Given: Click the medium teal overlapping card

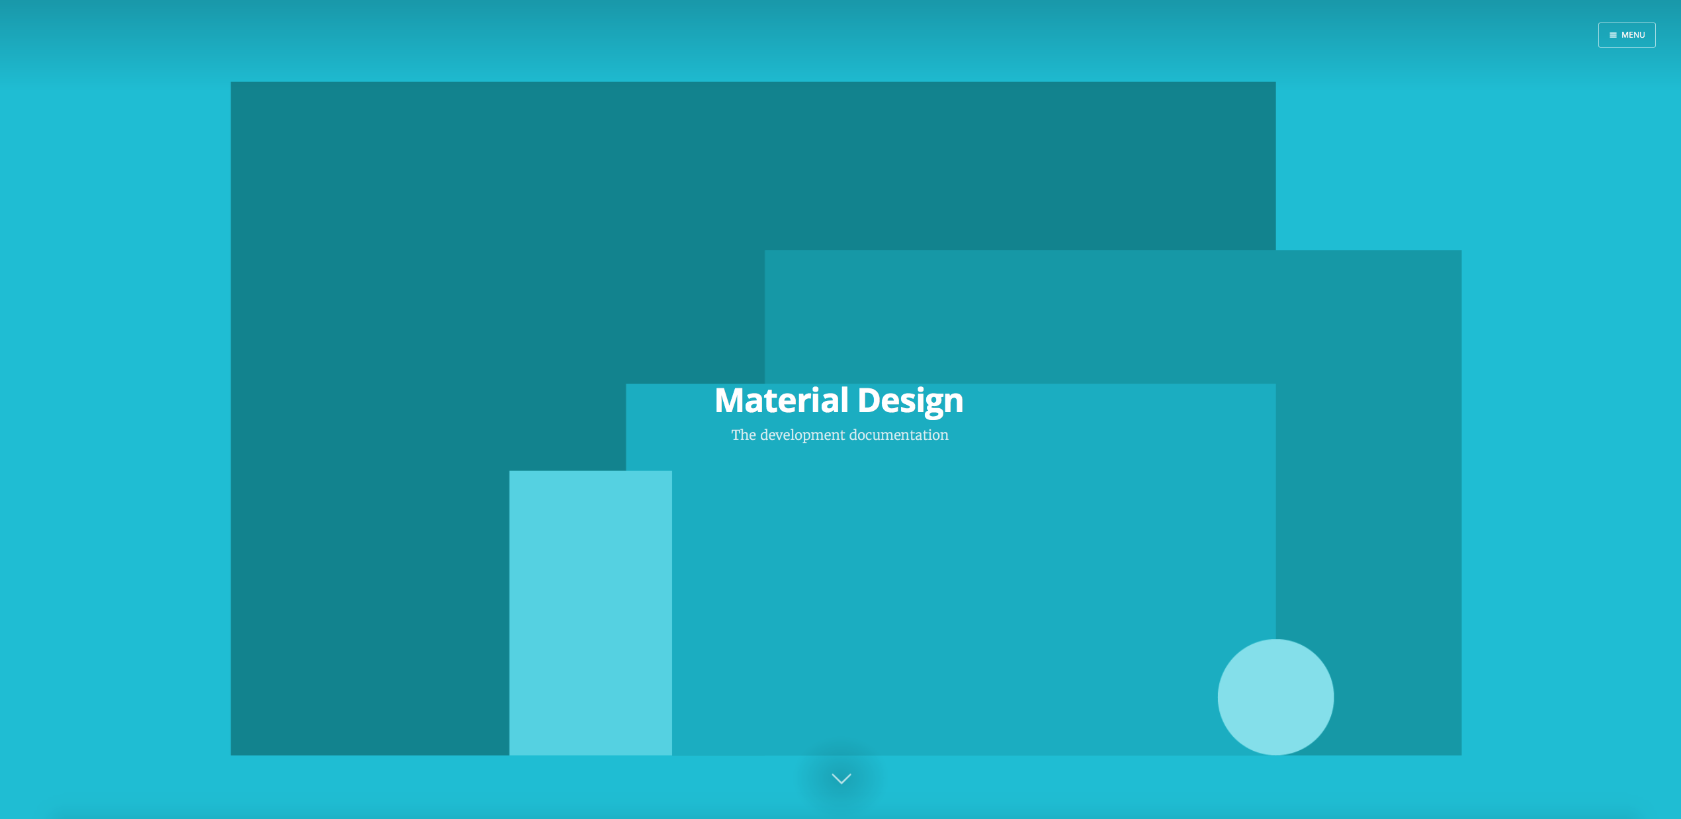Looking at the screenshot, I should pyautogui.click(x=992, y=595).
